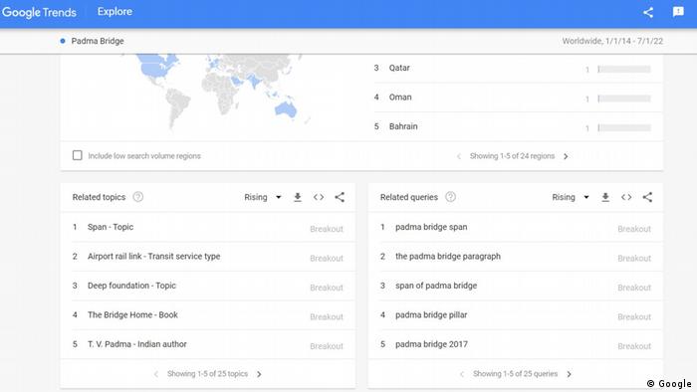Share the Related topics card

click(x=340, y=197)
